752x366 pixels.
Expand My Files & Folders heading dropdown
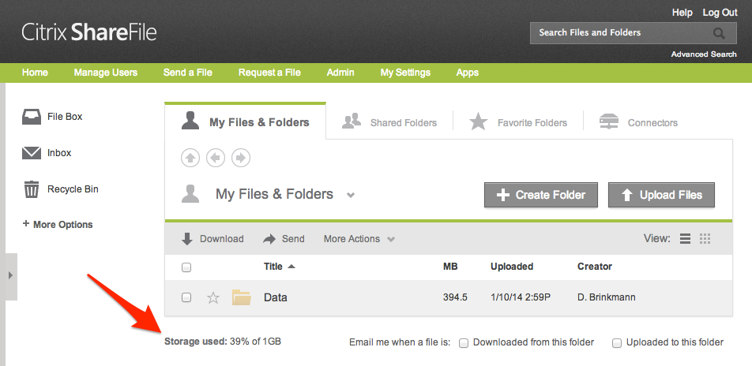(351, 195)
